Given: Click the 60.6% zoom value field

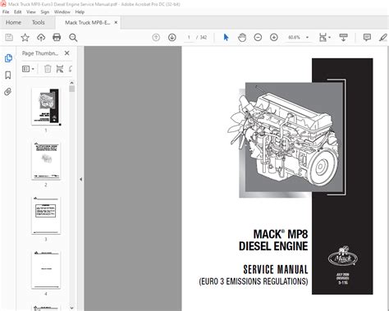Looking at the screenshot, I should [295, 38].
